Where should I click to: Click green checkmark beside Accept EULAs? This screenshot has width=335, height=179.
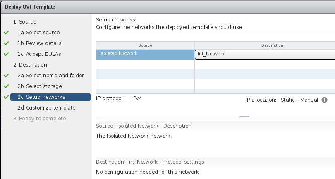point(6,54)
